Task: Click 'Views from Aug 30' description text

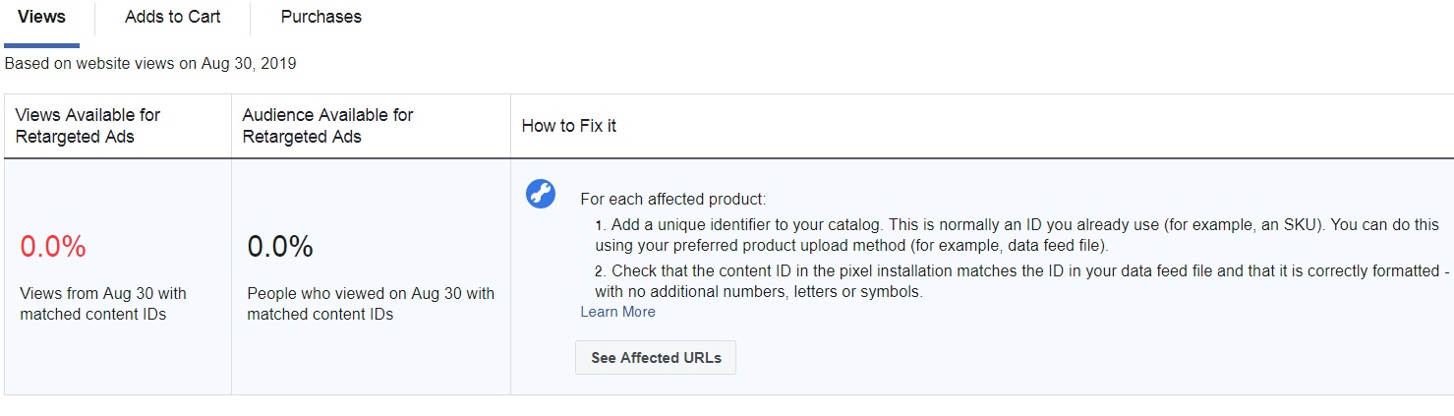Action: click(x=103, y=304)
